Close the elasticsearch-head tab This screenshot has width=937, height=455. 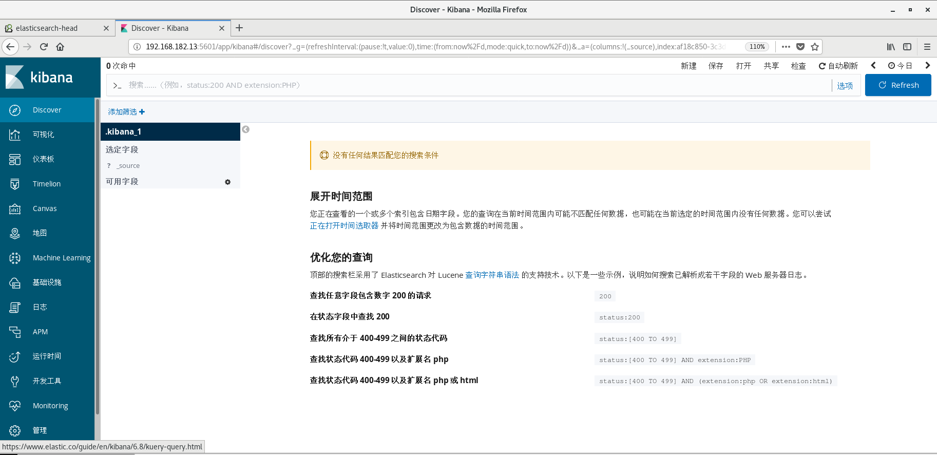(x=106, y=28)
